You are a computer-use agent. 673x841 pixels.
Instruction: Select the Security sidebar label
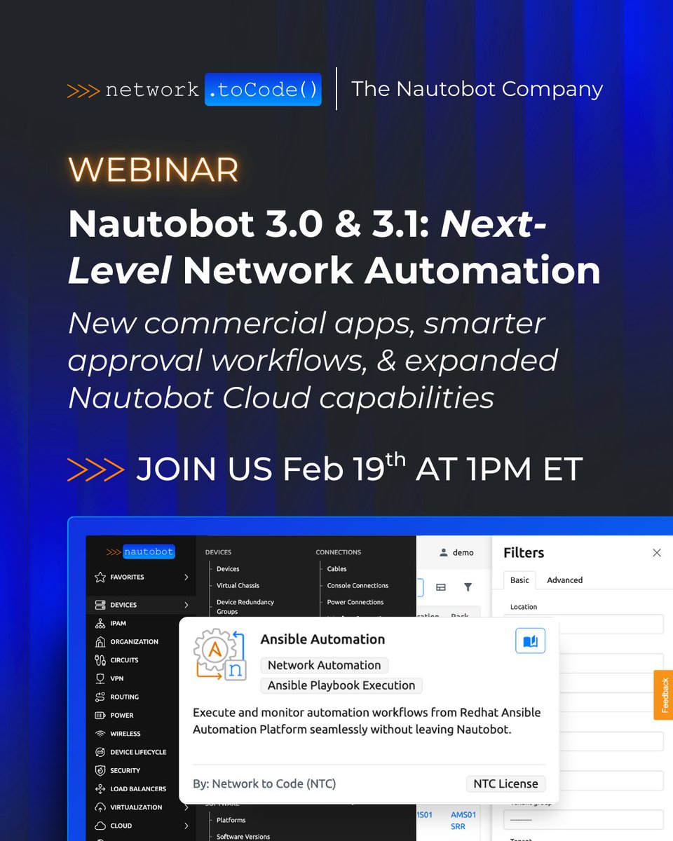pyautogui.click(x=125, y=770)
